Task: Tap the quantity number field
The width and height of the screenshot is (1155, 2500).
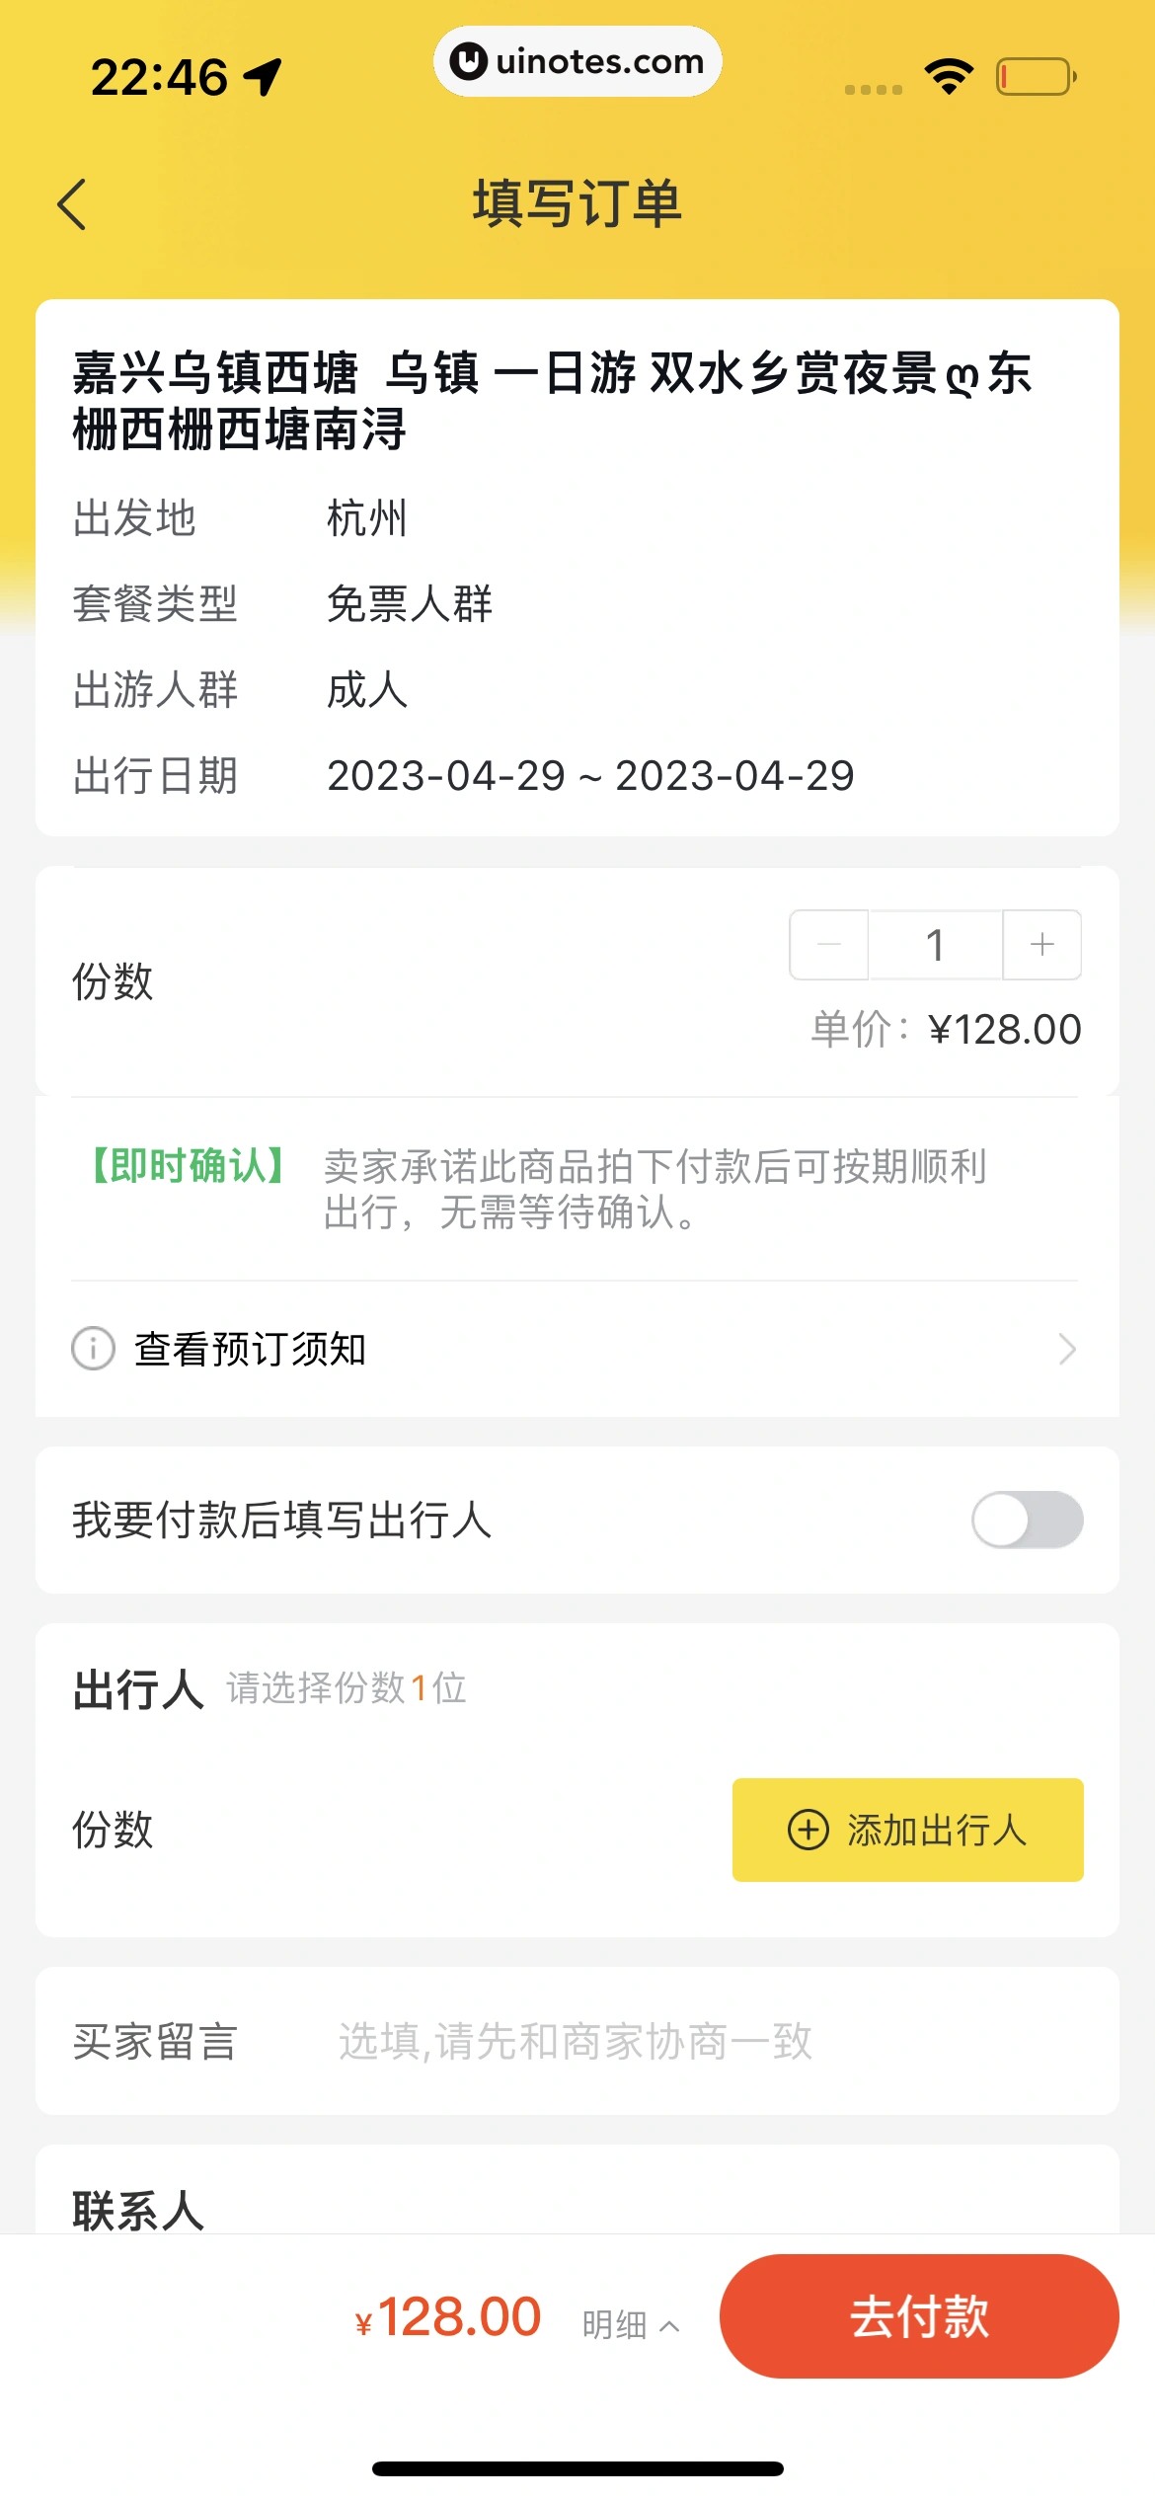Action: click(x=935, y=945)
